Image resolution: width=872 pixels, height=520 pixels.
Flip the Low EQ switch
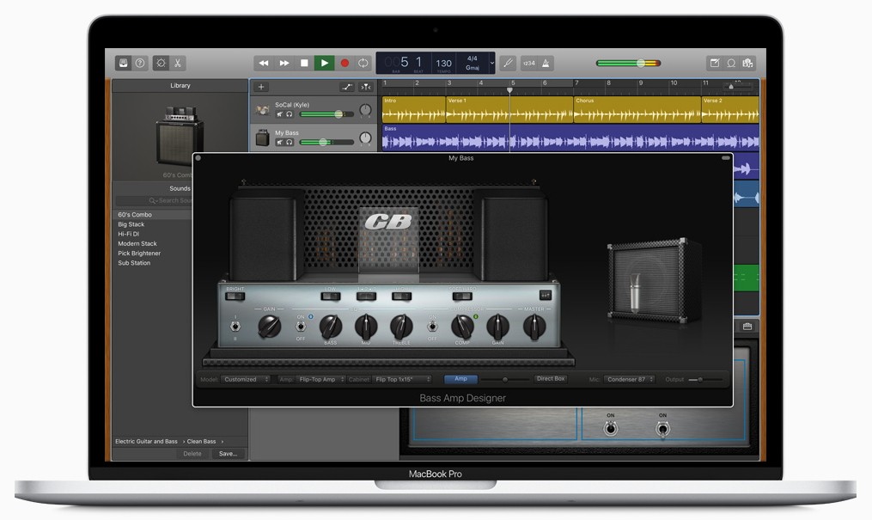331,297
